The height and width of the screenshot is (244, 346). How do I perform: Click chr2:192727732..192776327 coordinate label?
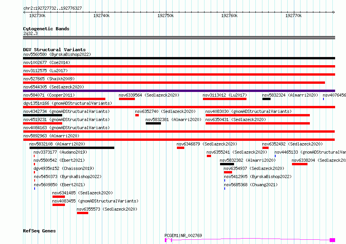click(x=52, y=9)
